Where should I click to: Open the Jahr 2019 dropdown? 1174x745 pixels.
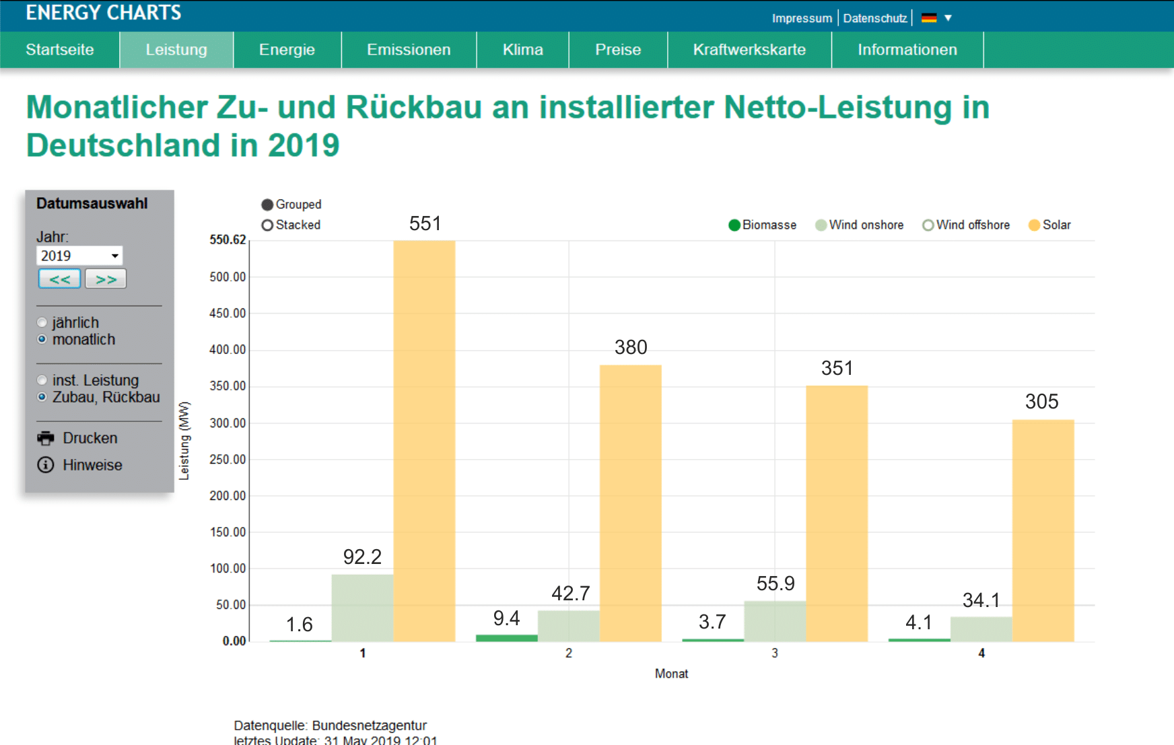click(x=79, y=256)
